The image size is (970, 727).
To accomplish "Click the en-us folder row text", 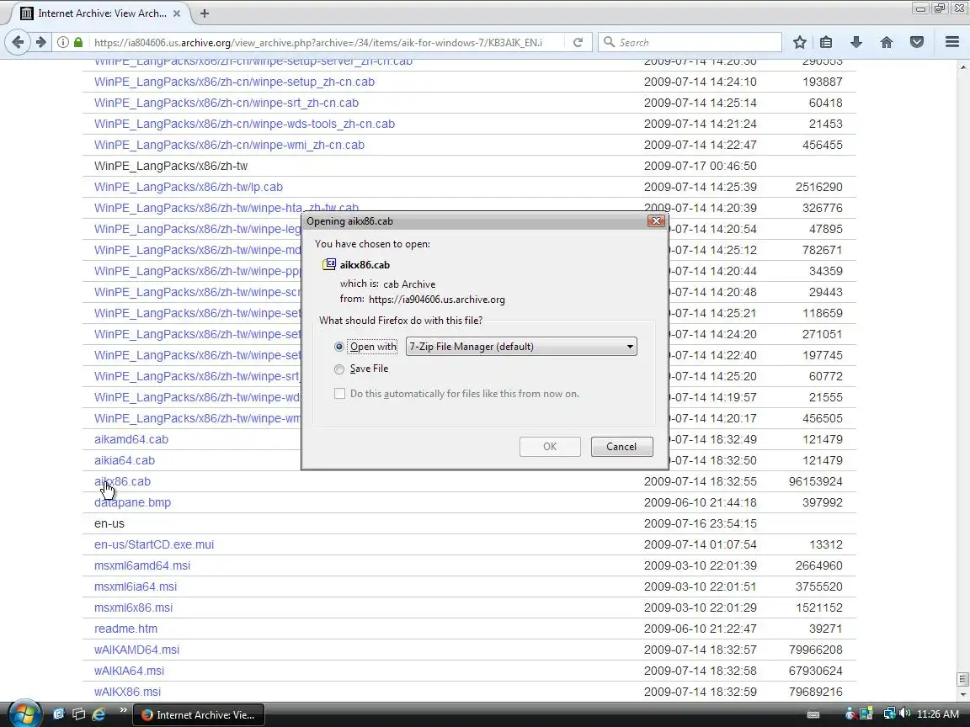I will point(109,523).
